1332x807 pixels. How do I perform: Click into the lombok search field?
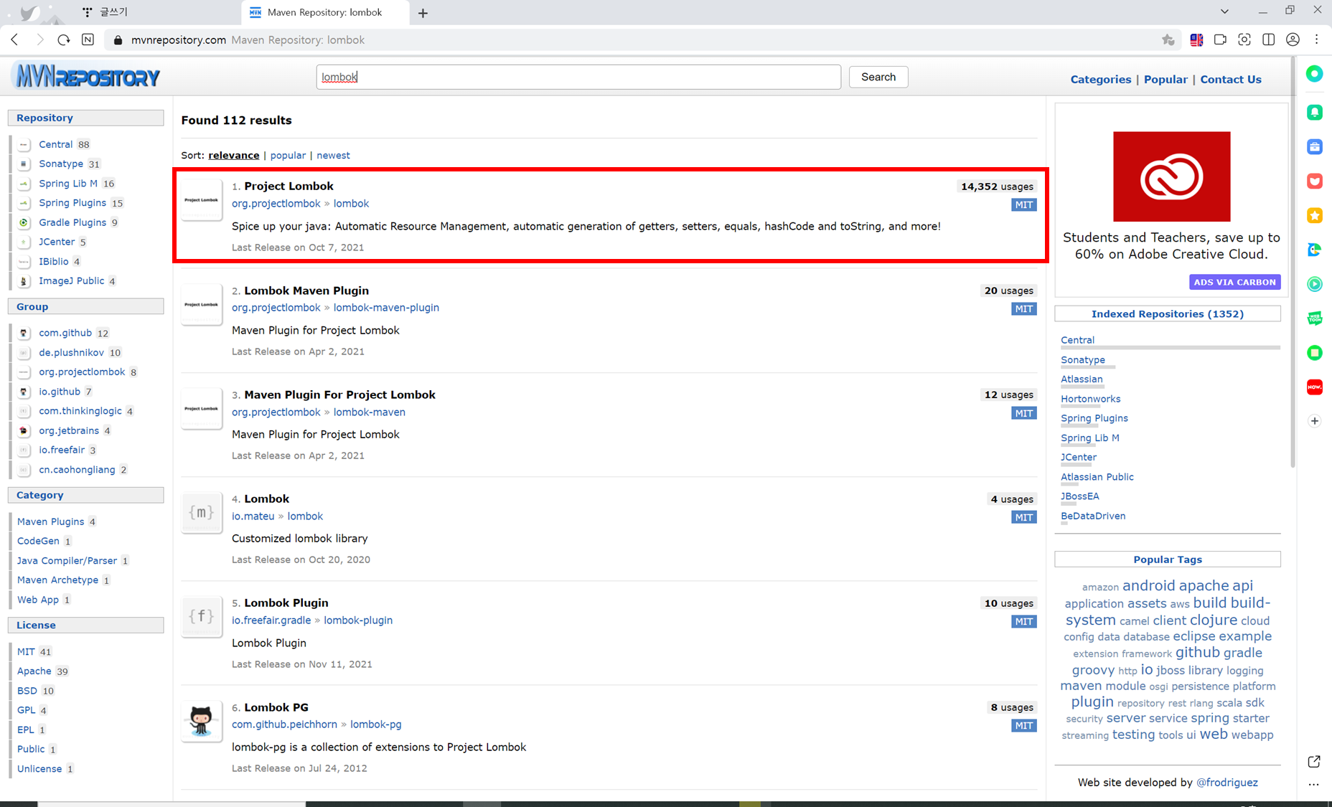pos(578,77)
